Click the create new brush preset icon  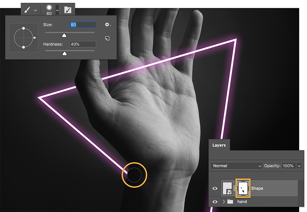[x=107, y=39]
